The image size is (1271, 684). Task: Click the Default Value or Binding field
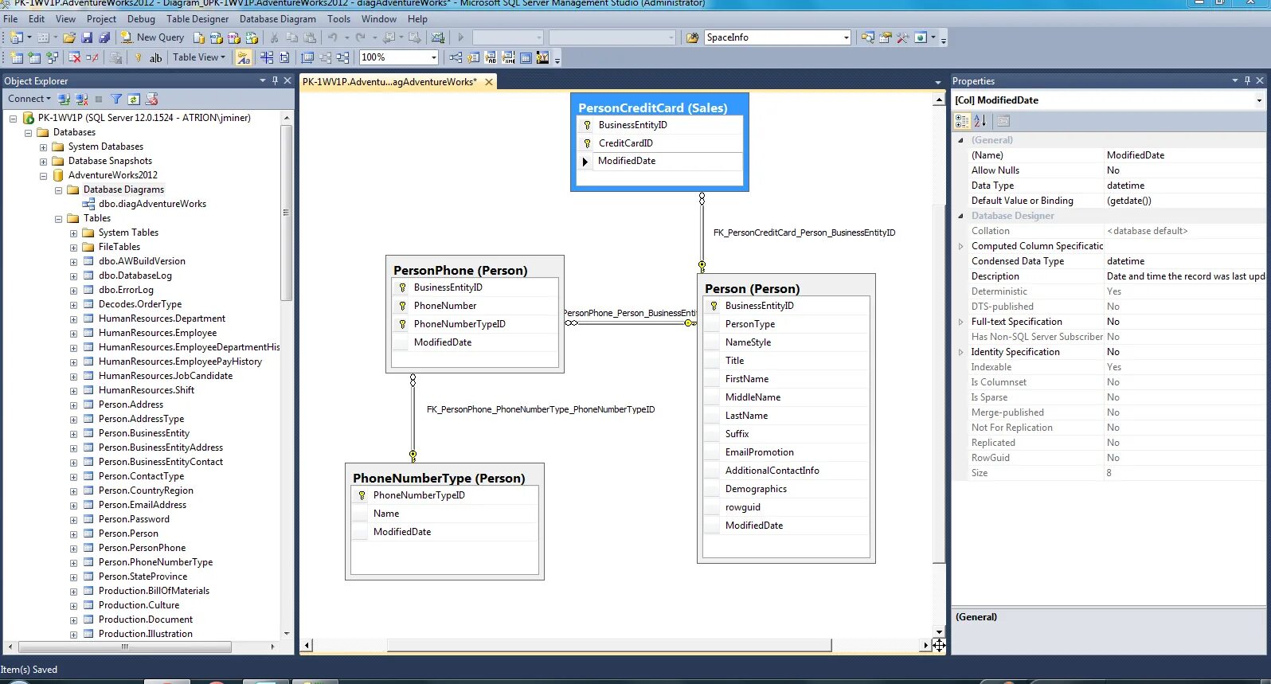(1184, 201)
